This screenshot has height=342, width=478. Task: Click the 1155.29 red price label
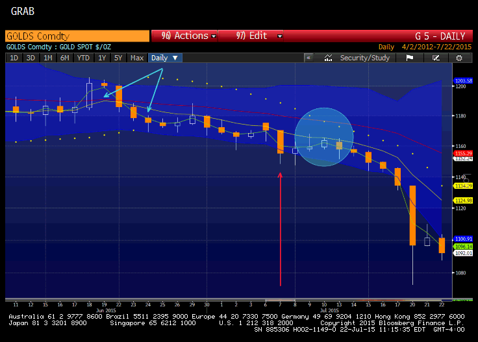coord(463,154)
